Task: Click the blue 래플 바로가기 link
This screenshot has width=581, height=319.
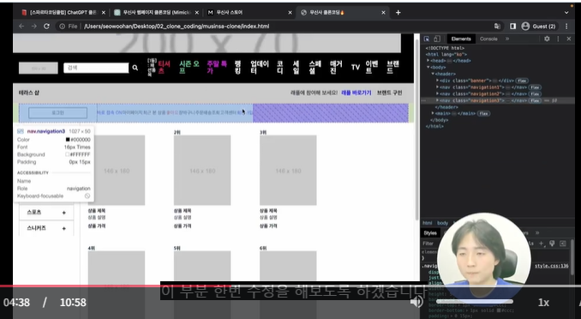Action: point(356,93)
